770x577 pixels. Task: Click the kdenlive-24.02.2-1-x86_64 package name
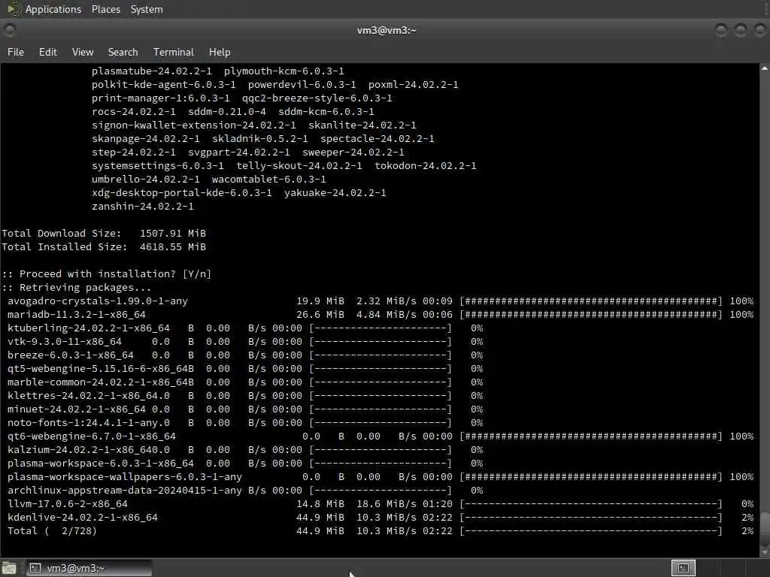point(83,517)
